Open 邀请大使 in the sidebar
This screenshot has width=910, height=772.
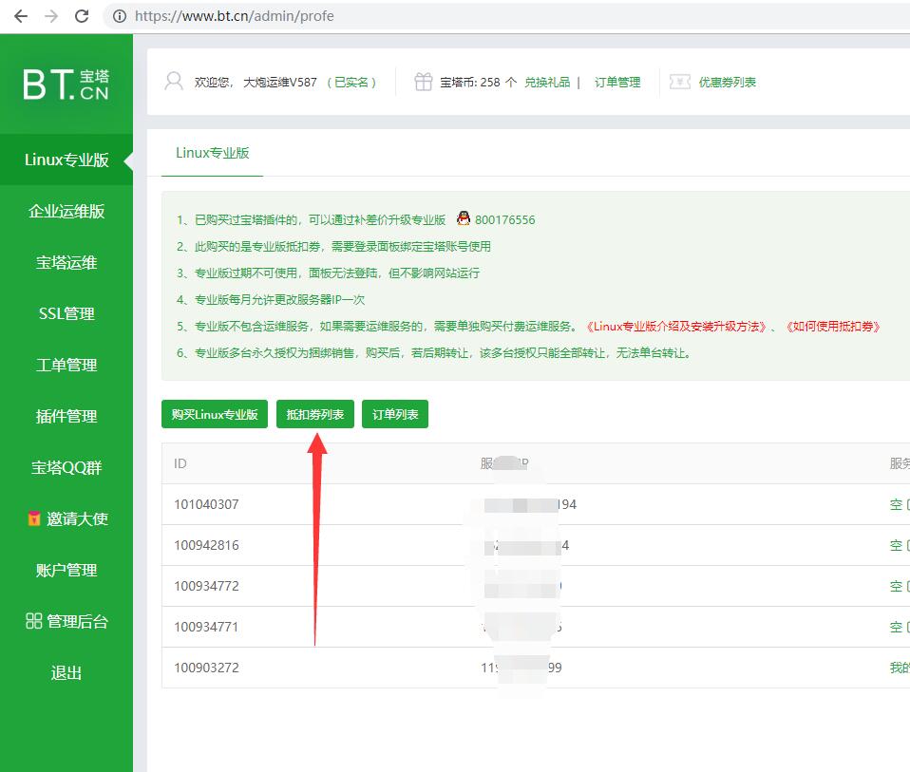click(66, 518)
